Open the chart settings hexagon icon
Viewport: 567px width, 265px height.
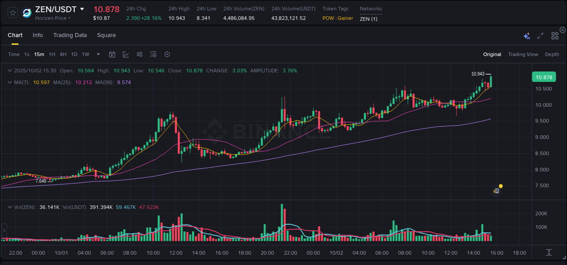[167, 54]
